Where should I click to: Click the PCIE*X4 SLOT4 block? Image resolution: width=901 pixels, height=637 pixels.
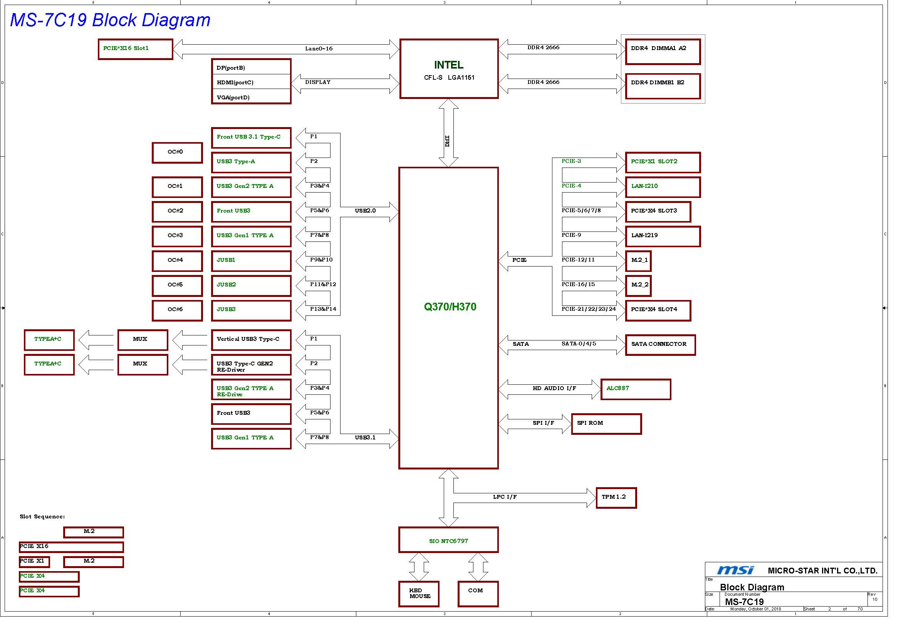click(x=658, y=311)
